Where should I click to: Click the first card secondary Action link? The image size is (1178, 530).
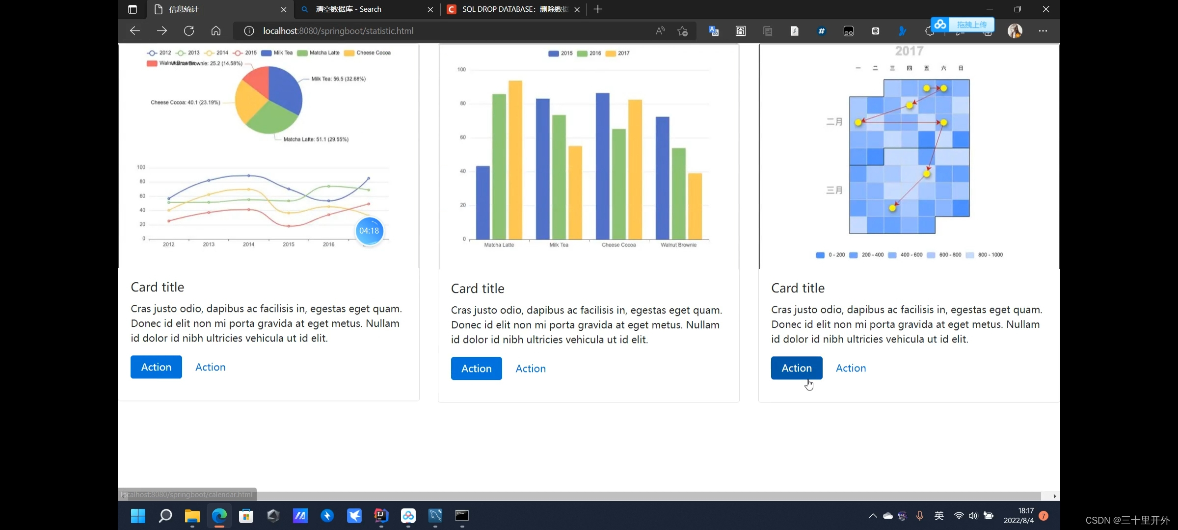click(x=210, y=367)
